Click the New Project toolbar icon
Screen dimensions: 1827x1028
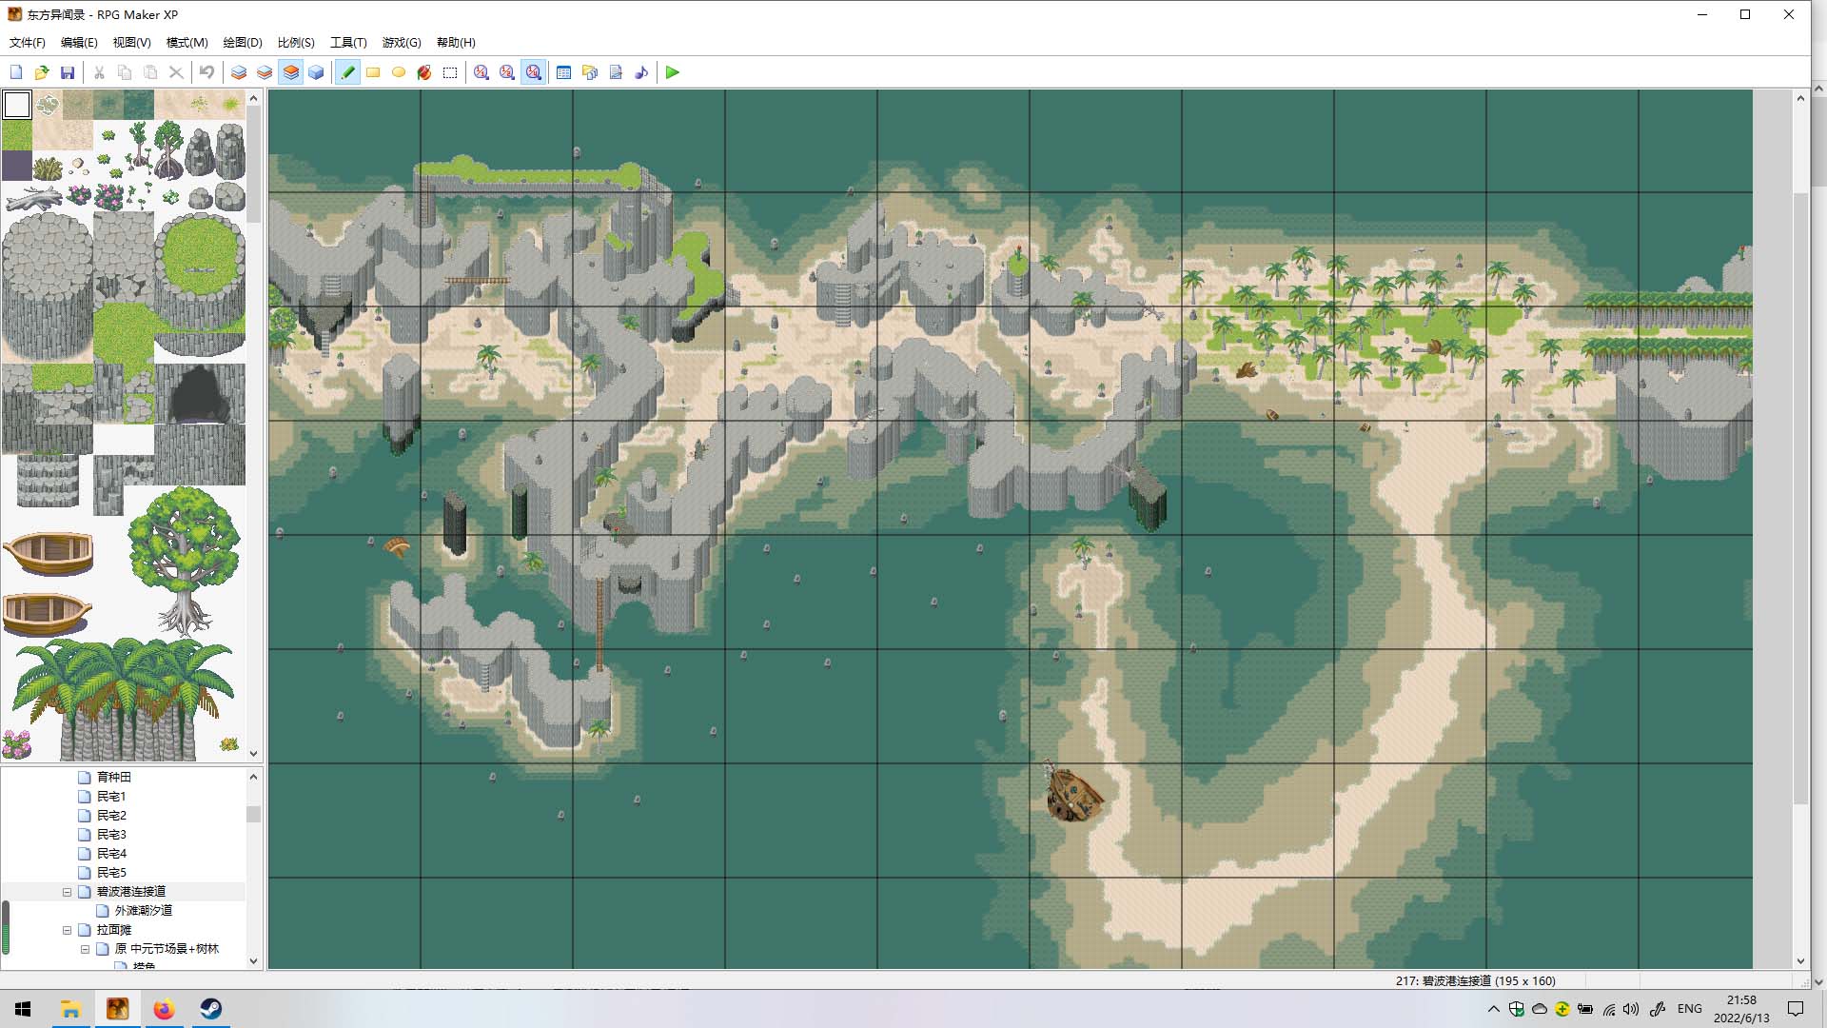tap(16, 72)
